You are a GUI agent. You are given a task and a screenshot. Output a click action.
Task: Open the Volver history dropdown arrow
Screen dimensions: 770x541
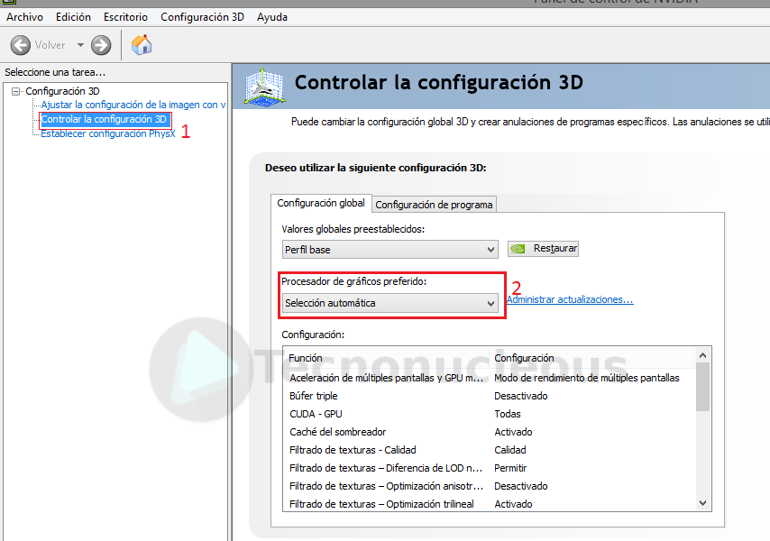[80, 45]
